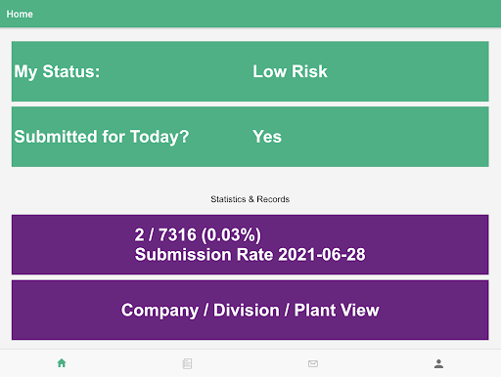Open Company / Division / Plant View
The width and height of the screenshot is (501, 377).
(x=250, y=310)
